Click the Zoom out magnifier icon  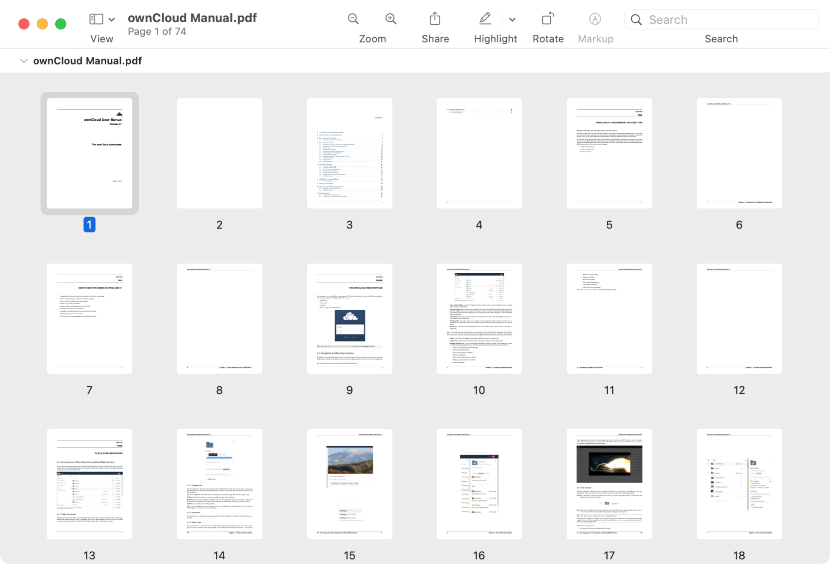(x=353, y=19)
